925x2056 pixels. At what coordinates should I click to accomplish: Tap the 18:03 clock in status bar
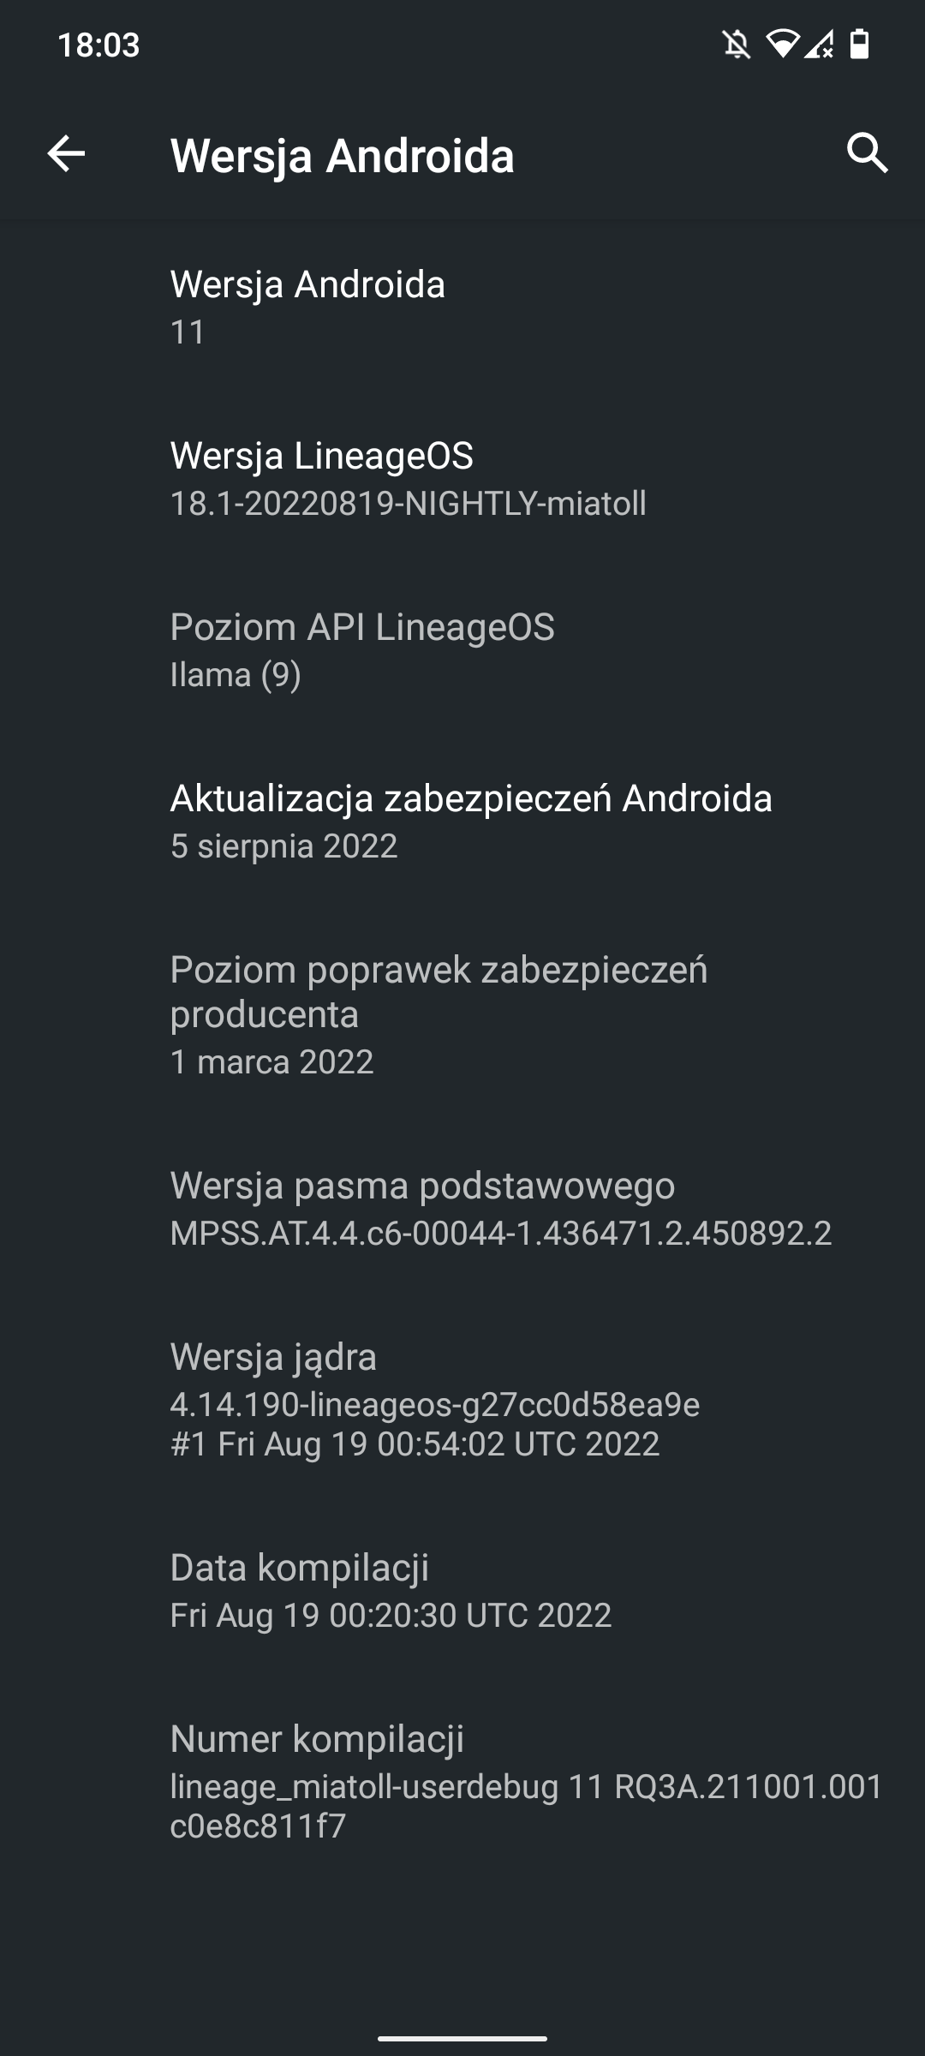(98, 45)
